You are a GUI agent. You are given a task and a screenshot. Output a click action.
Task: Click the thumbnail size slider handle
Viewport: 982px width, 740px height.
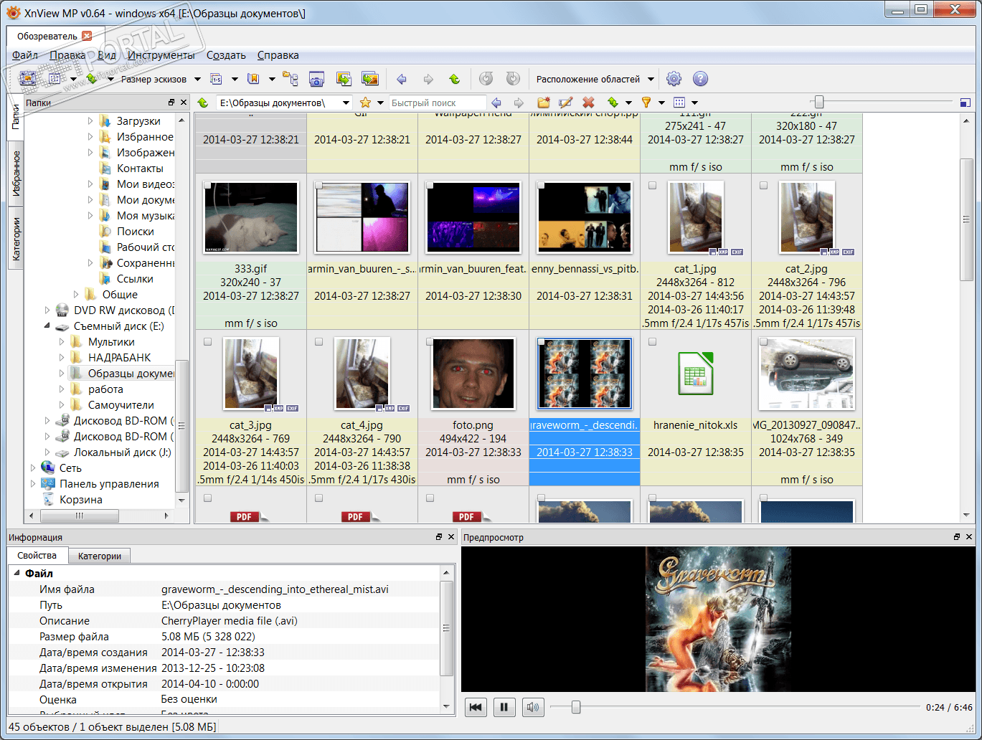pos(818,103)
